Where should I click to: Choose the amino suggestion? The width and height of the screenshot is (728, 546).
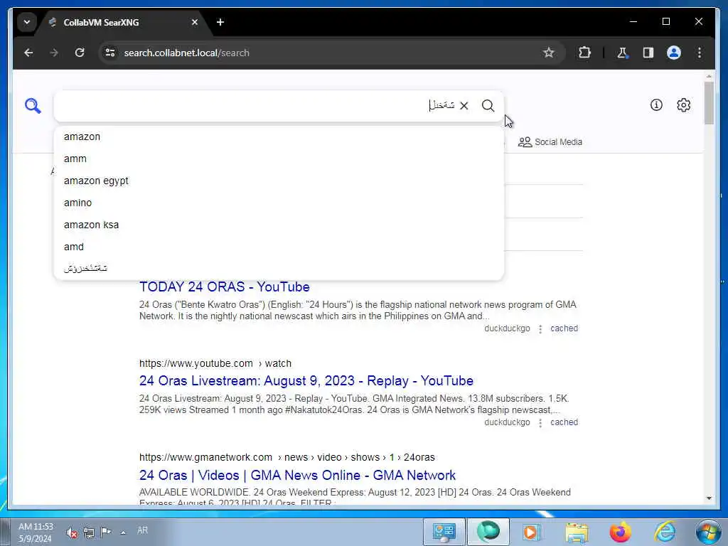click(x=279, y=203)
